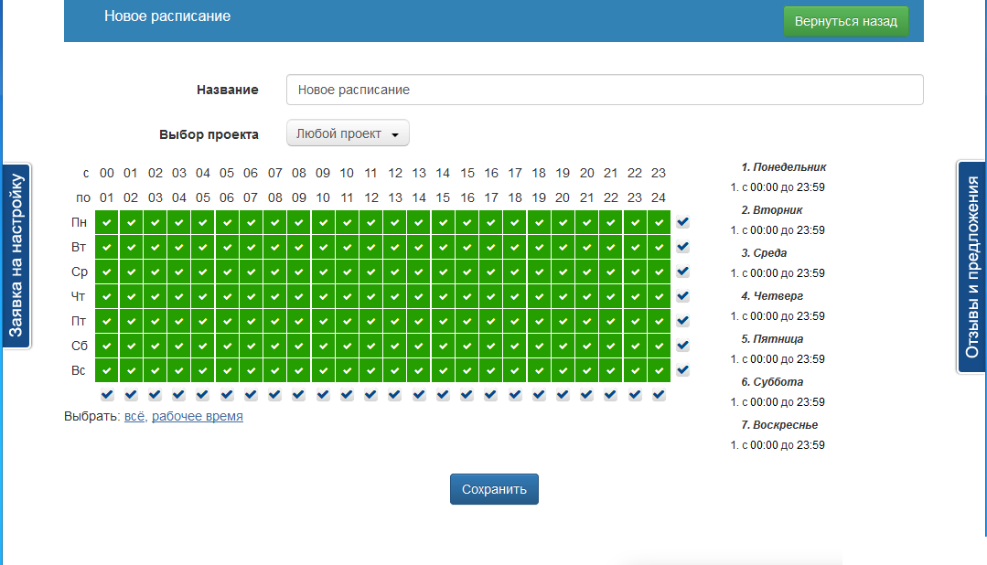Click the 'Название' schedule name field
This screenshot has width=987, height=565.
point(604,90)
